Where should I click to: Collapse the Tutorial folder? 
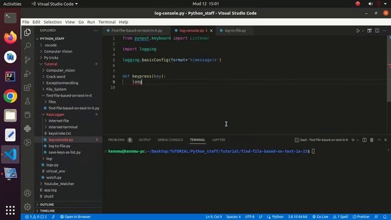[x=51, y=64]
